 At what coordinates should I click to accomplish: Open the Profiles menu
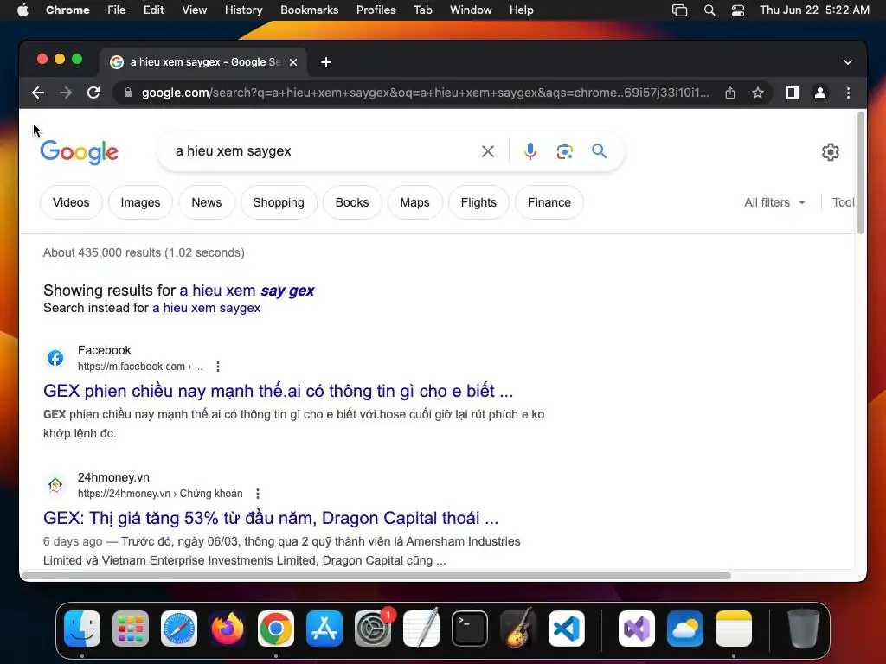[x=376, y=10]
